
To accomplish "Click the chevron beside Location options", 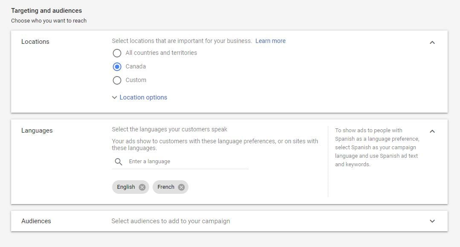I will [x=114, y=97].
